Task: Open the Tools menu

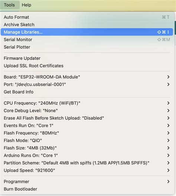Action: pos(10,5)
